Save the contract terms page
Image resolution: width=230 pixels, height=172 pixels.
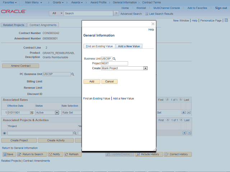[x=9, y=154]
